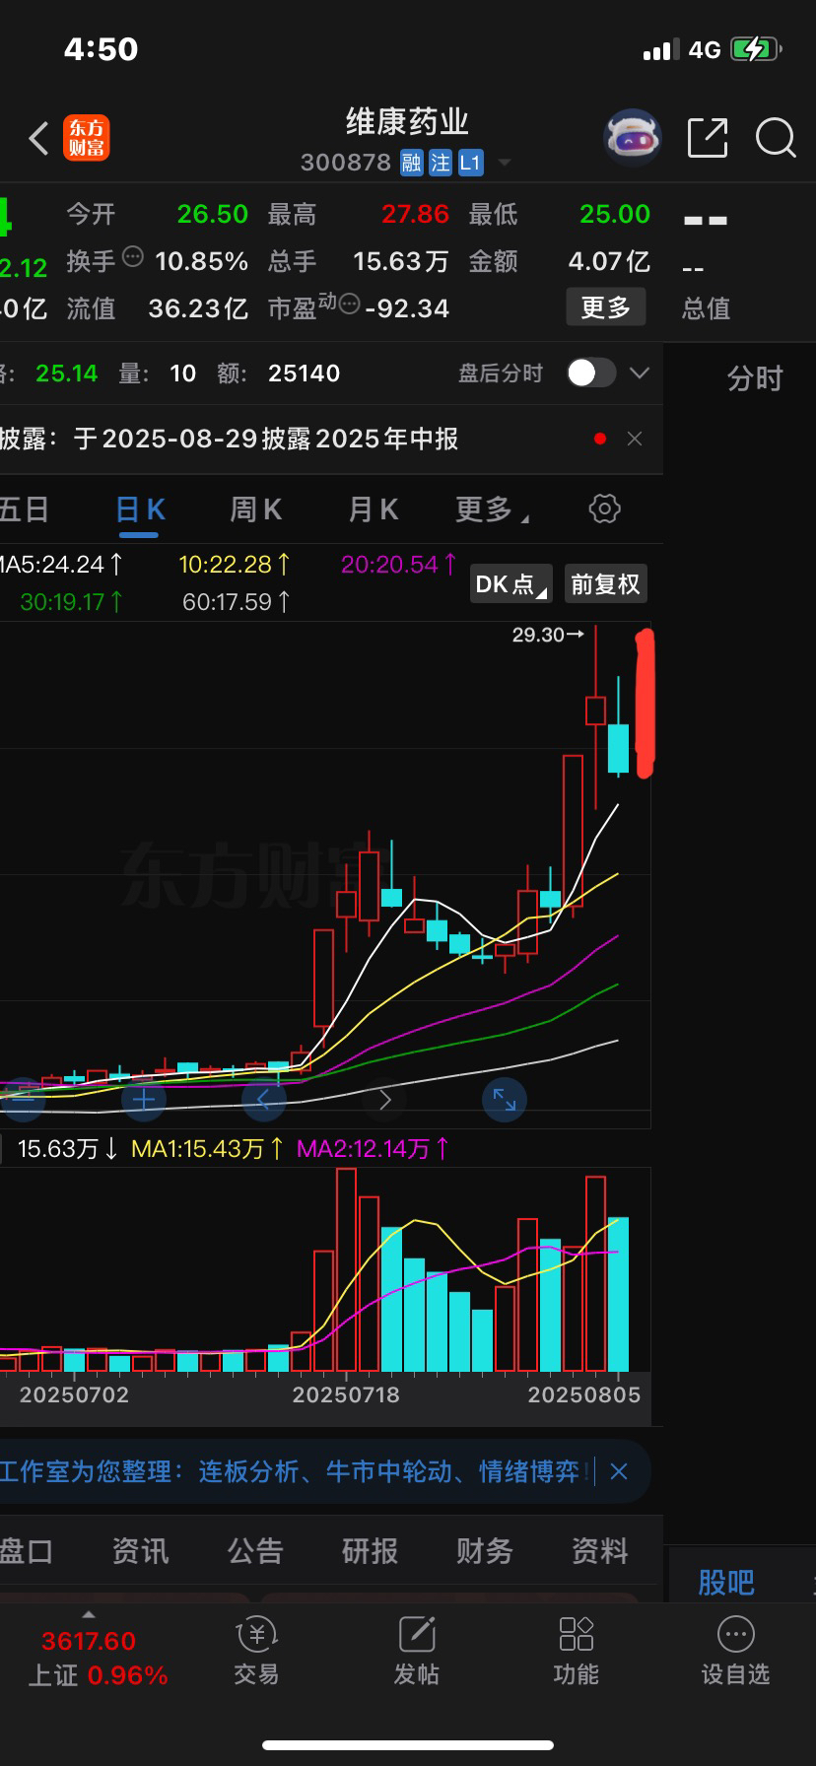Click the 分时 side panel label
816x1766 pixels.
[755, 377]
